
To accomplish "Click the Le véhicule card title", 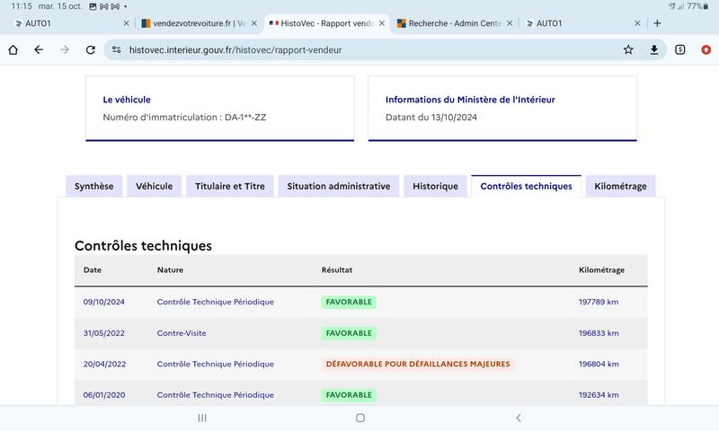I will click(x=127, y=100).
